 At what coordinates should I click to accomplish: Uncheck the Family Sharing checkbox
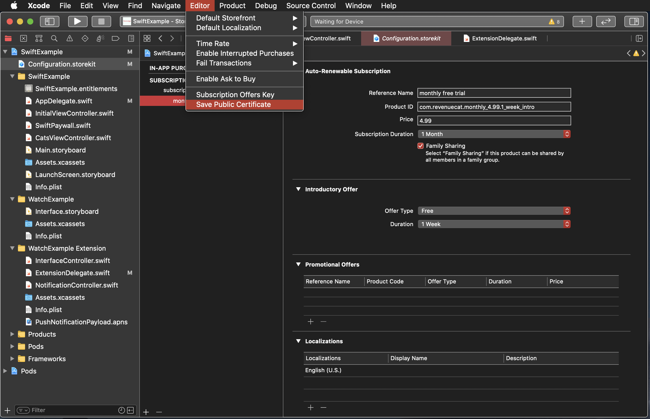click(420, 146)
